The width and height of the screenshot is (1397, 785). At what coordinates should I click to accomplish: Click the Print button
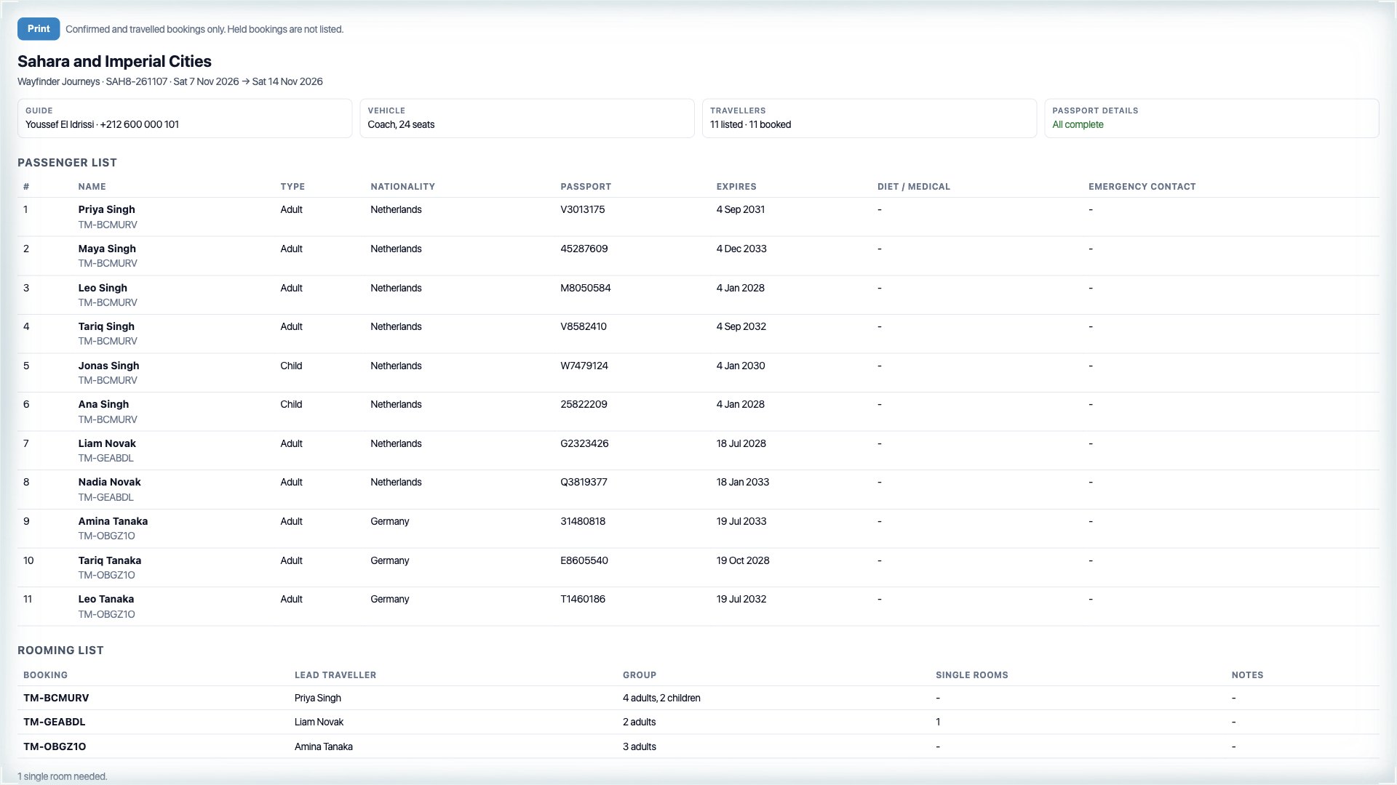[39, 28]
